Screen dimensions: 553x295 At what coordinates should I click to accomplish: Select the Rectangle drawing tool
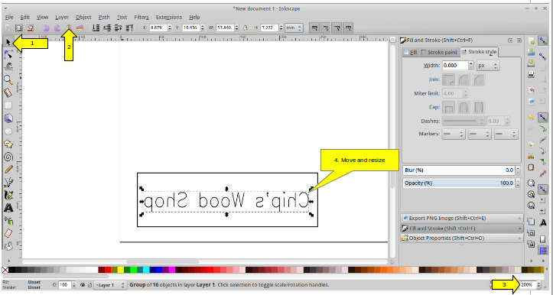(8, 105)
